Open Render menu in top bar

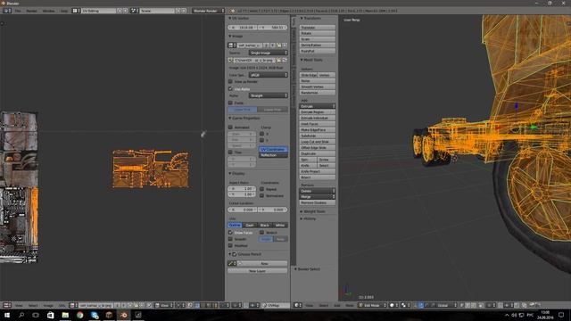32,11
